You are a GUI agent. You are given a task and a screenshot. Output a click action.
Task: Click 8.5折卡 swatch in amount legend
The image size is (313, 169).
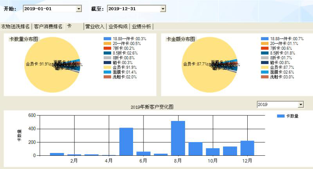pyautogui.click(x=265, y=53)
